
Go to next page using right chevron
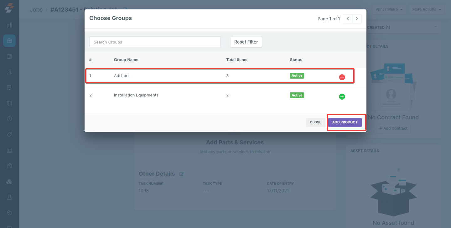coord(357,19)
